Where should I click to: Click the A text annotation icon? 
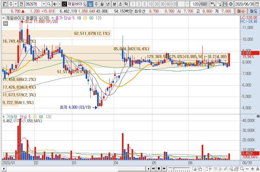pyautogui.click(x=257, y=169)
